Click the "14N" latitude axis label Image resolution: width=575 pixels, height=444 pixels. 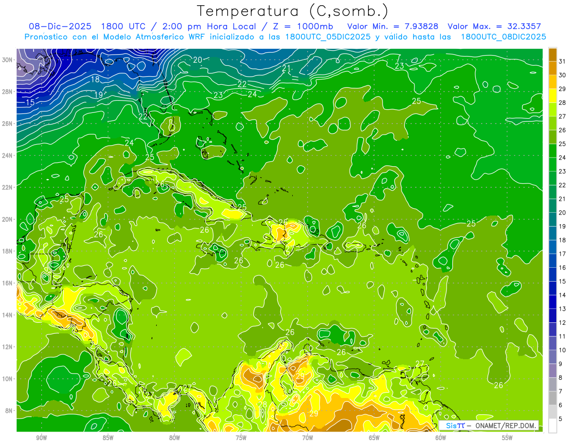(8, 315)
